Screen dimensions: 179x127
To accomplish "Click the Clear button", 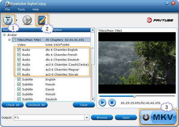I will [x=84, y=105].
